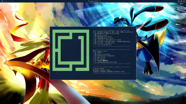Image resolution: width=186 pixels, height=104 pixels.
Task: Click the window icon before Hyprland line
Action: (96, 56)
